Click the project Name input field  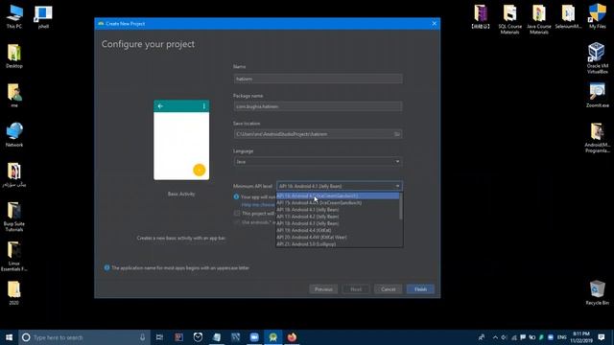(318, 79)
